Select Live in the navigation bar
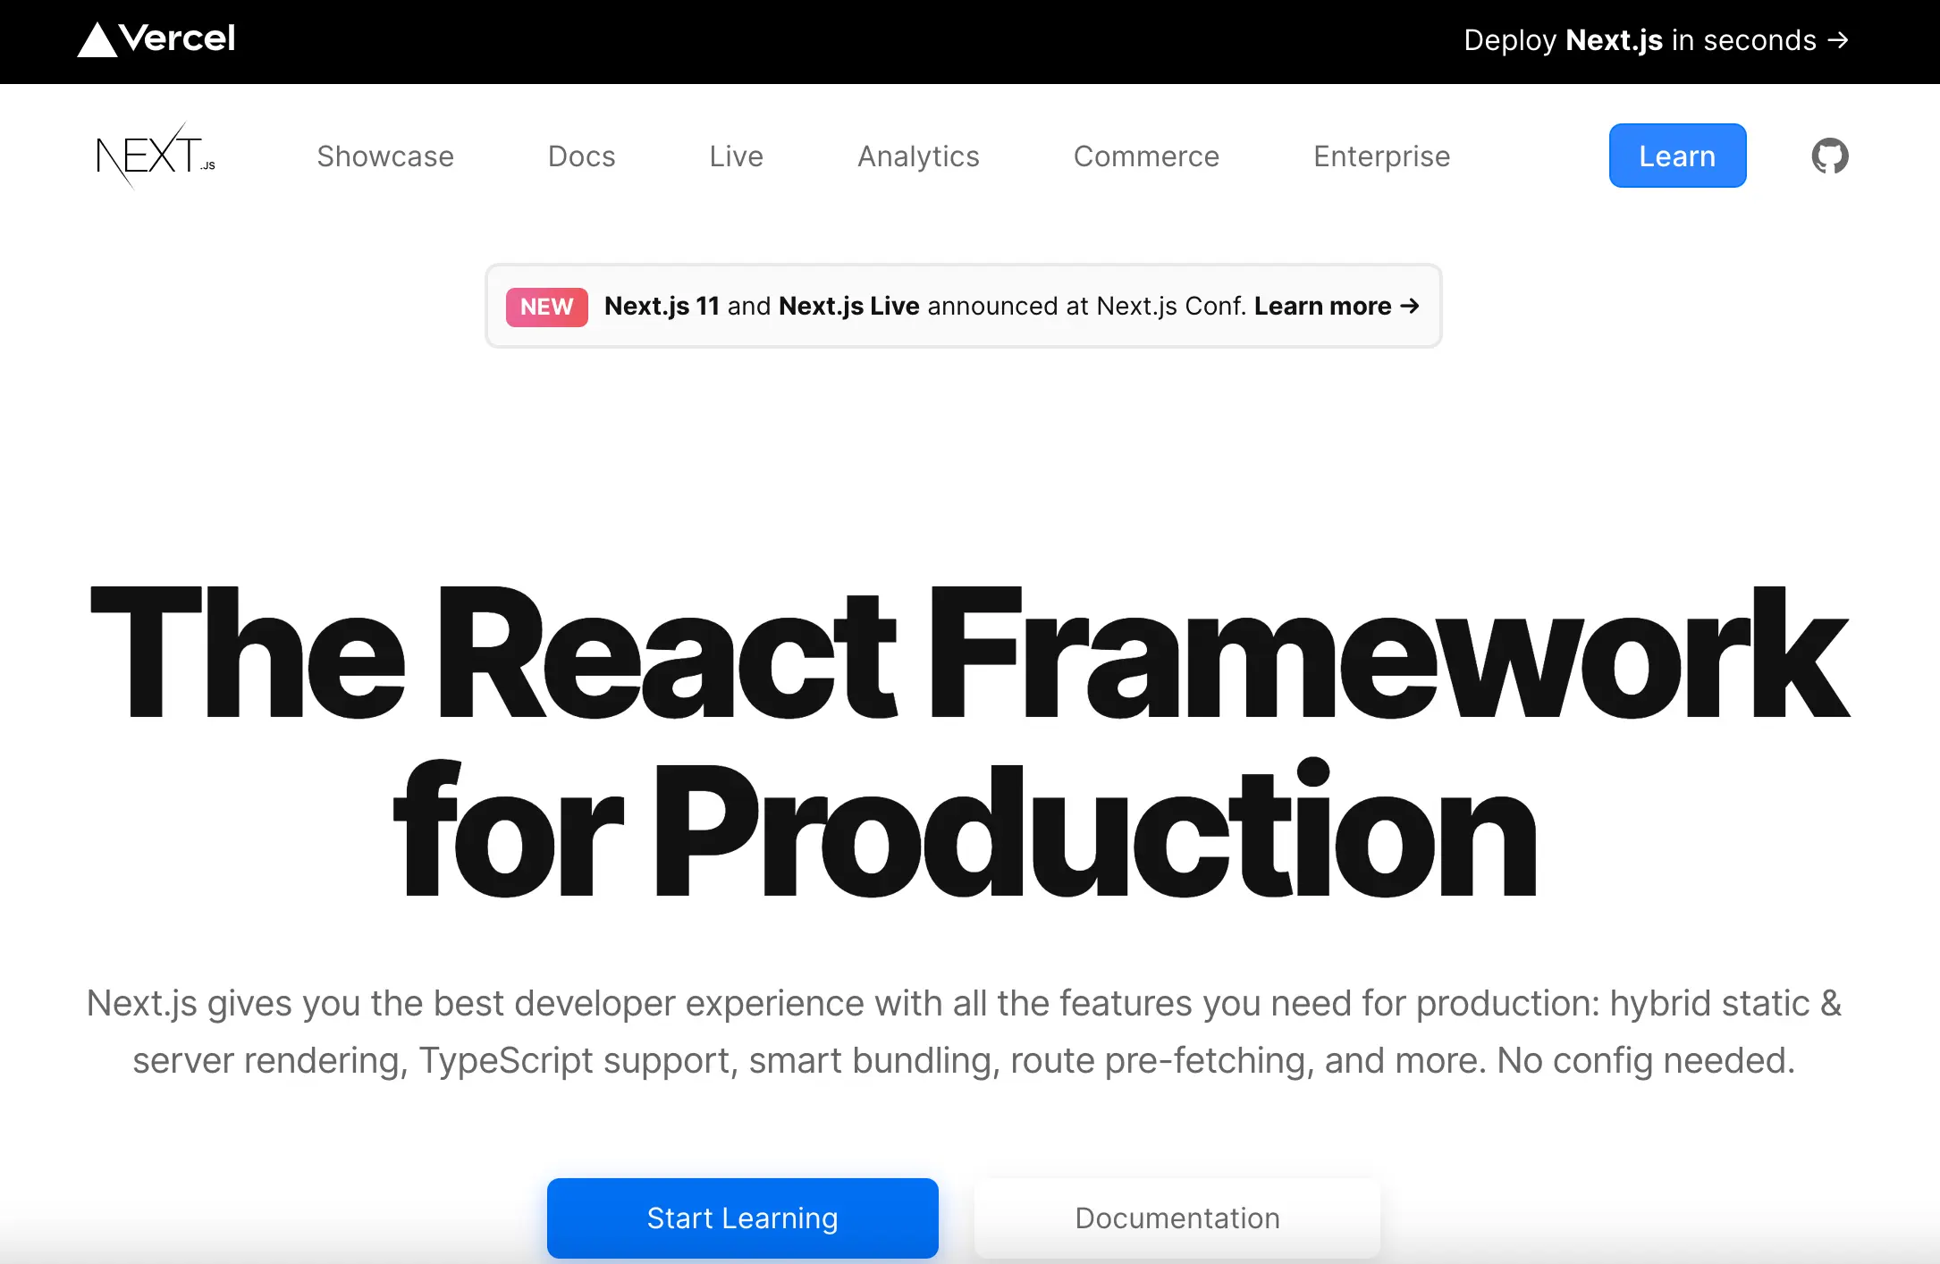Screen dimensions: 1940x1264 click(736, 156)
